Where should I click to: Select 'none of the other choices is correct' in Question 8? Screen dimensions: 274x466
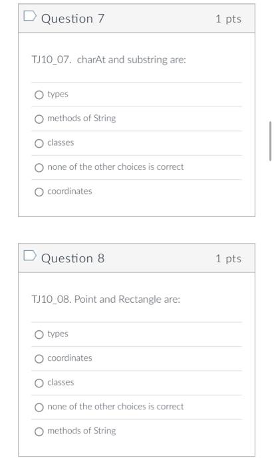point(39,407)
